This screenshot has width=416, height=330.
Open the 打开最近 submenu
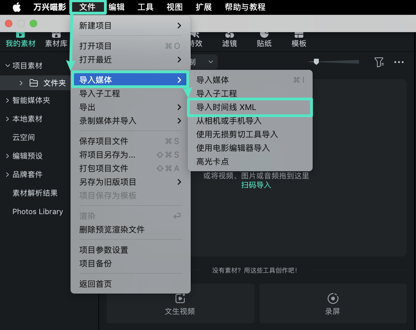(131, 60)
